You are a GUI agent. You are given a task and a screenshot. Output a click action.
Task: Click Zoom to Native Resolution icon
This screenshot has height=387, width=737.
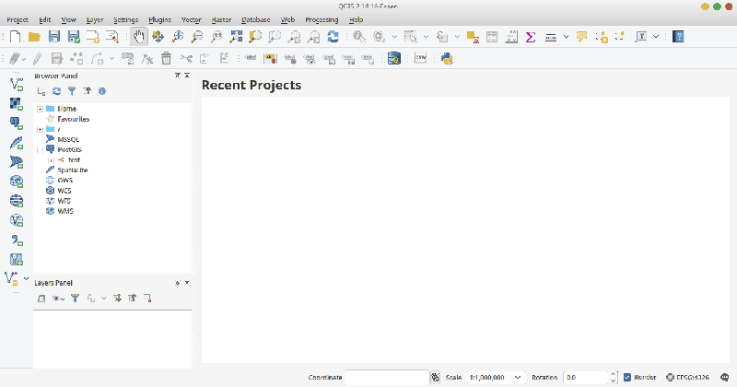(216, 37)
